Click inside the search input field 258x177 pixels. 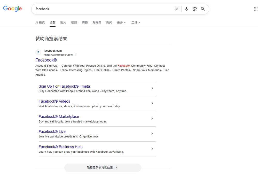103,9
